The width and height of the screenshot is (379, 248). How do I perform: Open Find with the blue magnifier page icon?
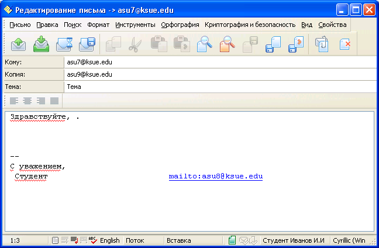pos(205,44)
